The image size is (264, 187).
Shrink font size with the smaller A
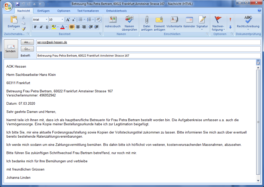(74, 20)
